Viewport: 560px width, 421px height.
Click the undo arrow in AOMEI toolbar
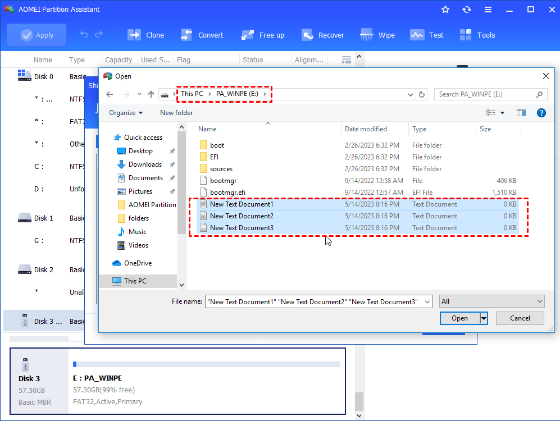[84, 35]
